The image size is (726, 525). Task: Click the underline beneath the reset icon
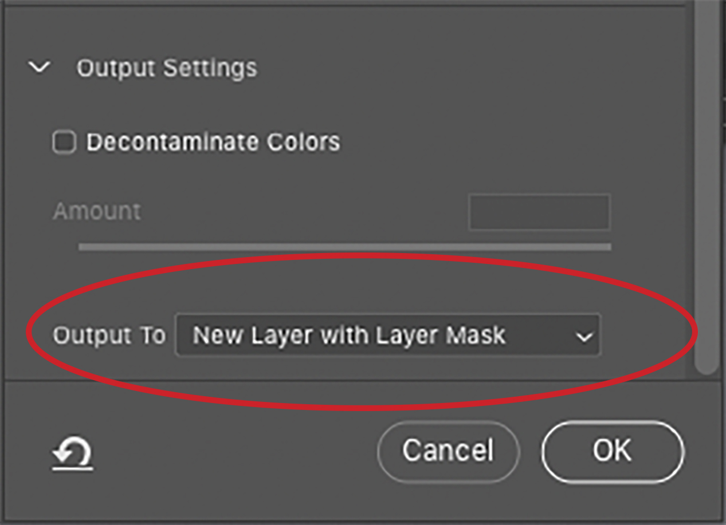(73, 469)
